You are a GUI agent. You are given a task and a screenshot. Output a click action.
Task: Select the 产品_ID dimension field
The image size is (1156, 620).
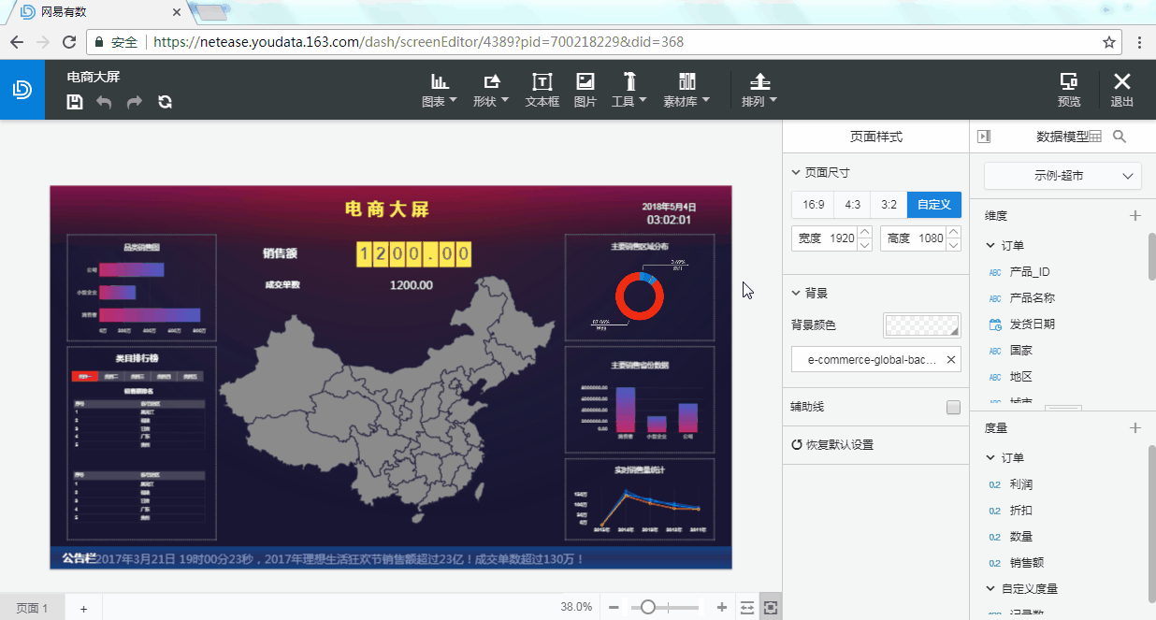pos(1030,272)
